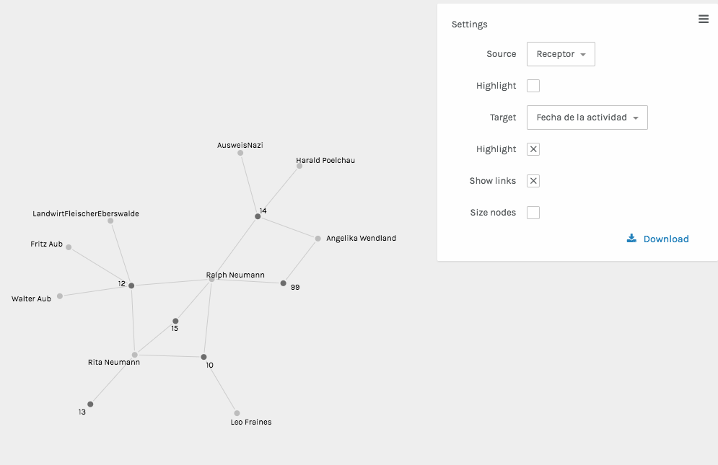This screenshot has height=465, width=718.
Task: Open the hamburger menu in Settings panel
Action: 704,19
